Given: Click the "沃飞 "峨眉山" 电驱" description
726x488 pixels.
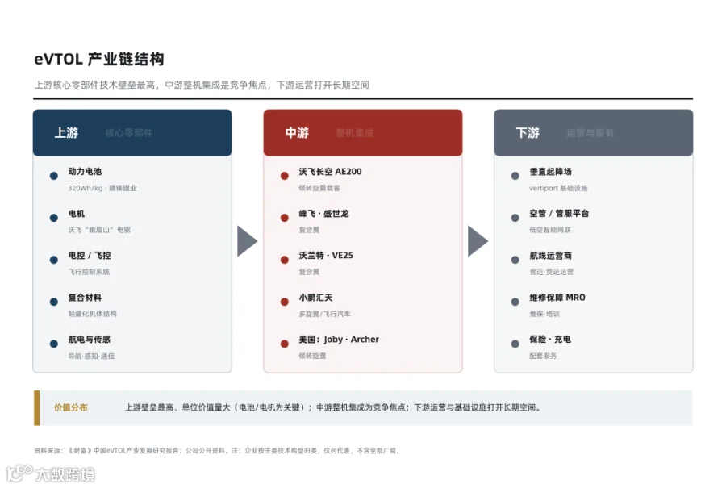Looking at the screenshot, I should point(99,230).
